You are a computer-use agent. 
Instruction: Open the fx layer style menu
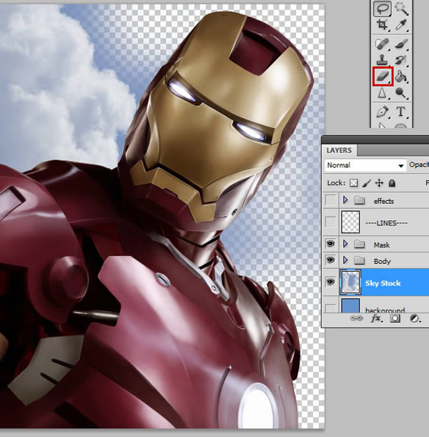tap(377, 318)
